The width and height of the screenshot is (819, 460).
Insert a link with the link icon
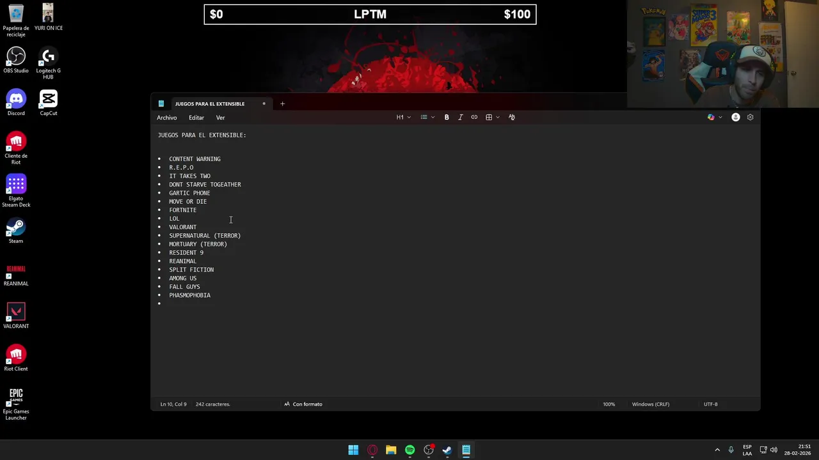[474, 118]
